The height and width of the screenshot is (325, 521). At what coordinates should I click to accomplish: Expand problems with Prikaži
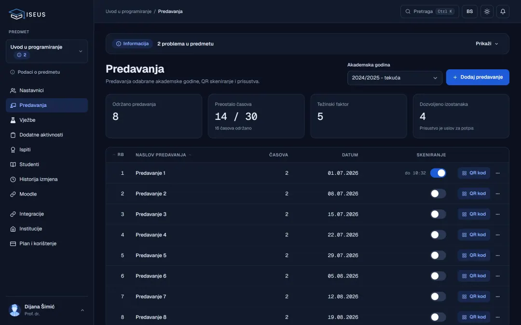[x=487, y=44]
